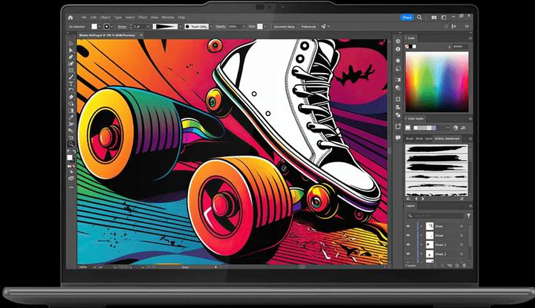Target the Wheel layer circle
Image resolution: width=535 pixels, height=308 pixels.
461,235
